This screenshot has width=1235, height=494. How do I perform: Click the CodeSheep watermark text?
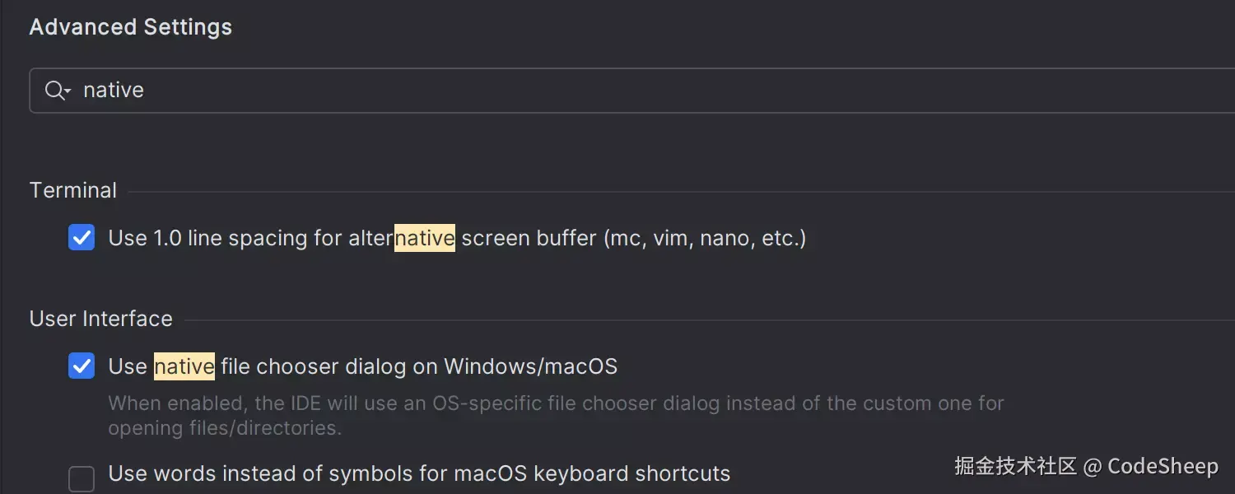click(1163, 466)
